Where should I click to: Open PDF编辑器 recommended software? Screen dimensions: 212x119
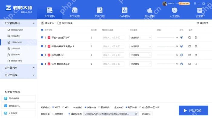(18, 98)
